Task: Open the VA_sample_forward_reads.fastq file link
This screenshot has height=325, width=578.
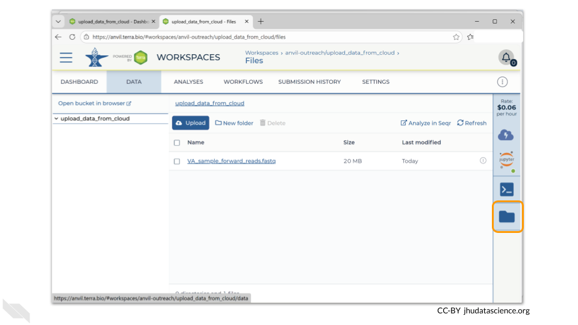Action: [x=231, y=161]
